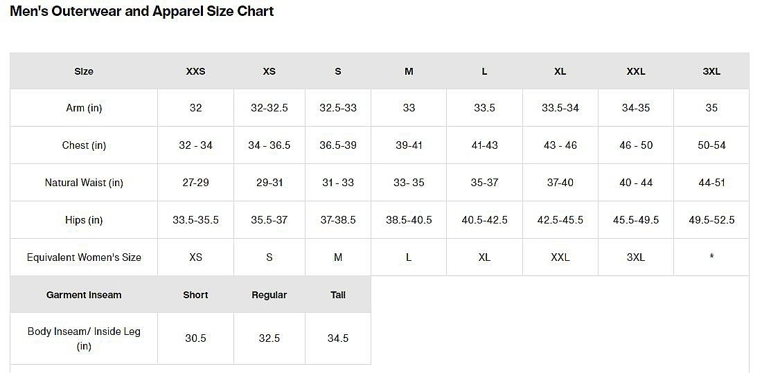Select the Hips (in) row label

coord(84,220)
